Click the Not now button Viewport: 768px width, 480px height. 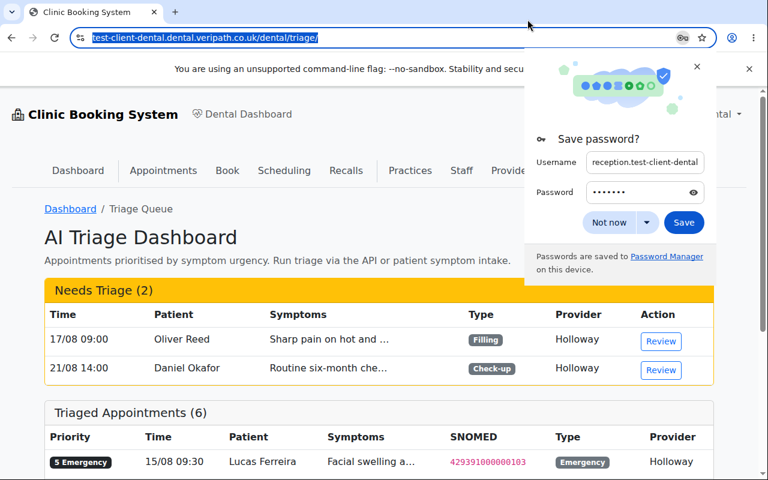click(609, 223)
